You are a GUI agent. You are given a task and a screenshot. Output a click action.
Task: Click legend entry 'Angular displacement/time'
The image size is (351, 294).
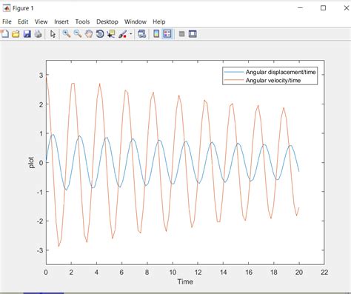click(x=281, y=72)
